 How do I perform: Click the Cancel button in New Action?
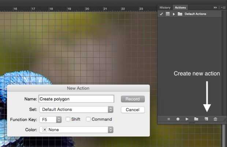coord(133,110)
